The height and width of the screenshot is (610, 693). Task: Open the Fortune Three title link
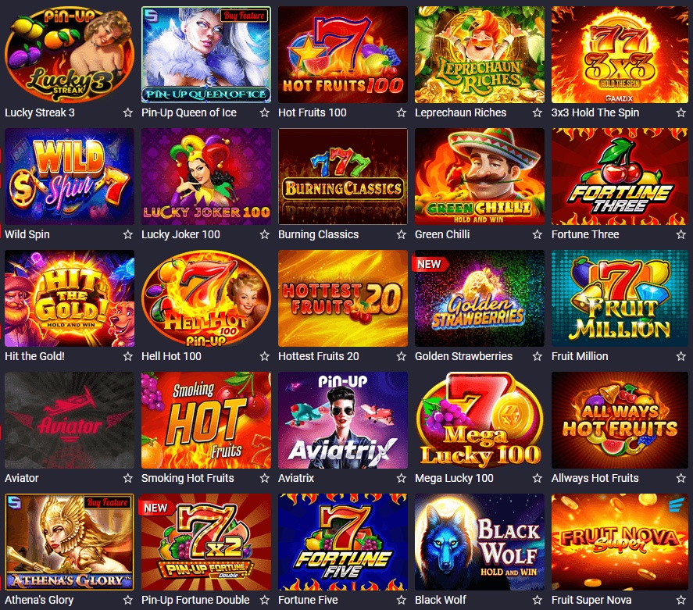pyautogui.click(x=584, y=234)
